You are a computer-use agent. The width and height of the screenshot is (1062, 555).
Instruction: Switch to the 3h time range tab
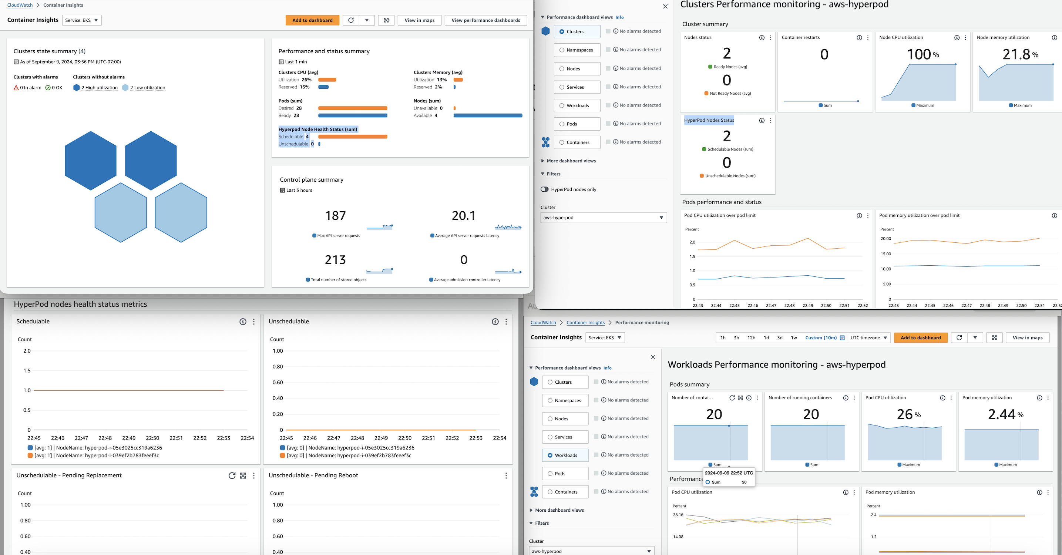coord(736,338)
